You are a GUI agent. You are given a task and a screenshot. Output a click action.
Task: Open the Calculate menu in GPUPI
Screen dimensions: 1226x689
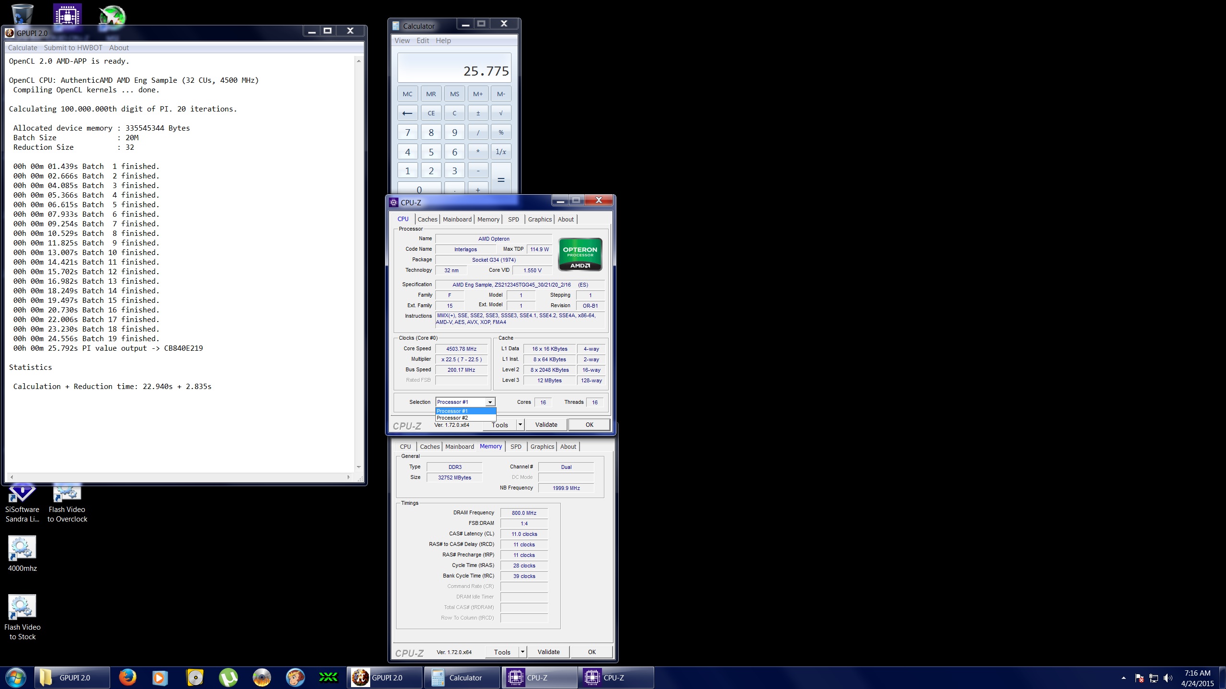(x=23, y=48)
